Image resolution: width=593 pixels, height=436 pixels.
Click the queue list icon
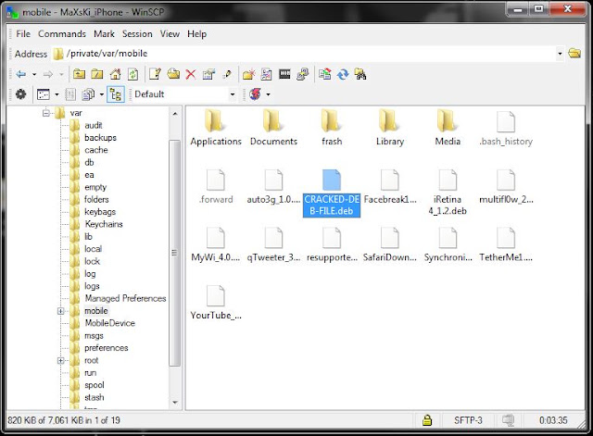coord(70,94)
